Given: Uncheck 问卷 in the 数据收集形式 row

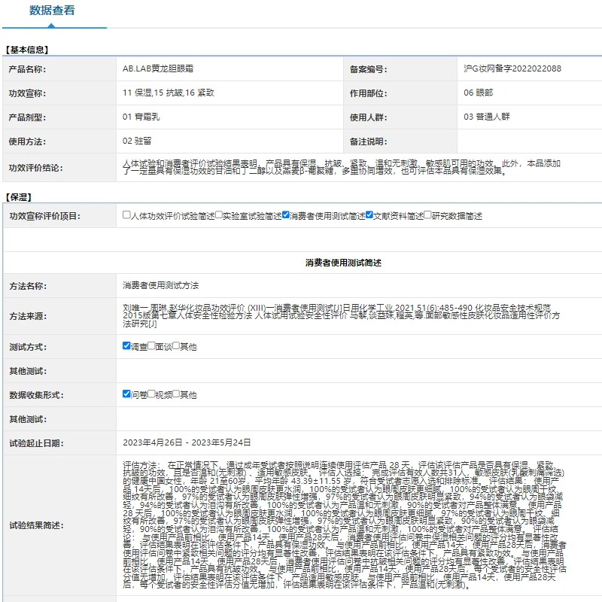Looking at the screenshot, I should (126, 394).
